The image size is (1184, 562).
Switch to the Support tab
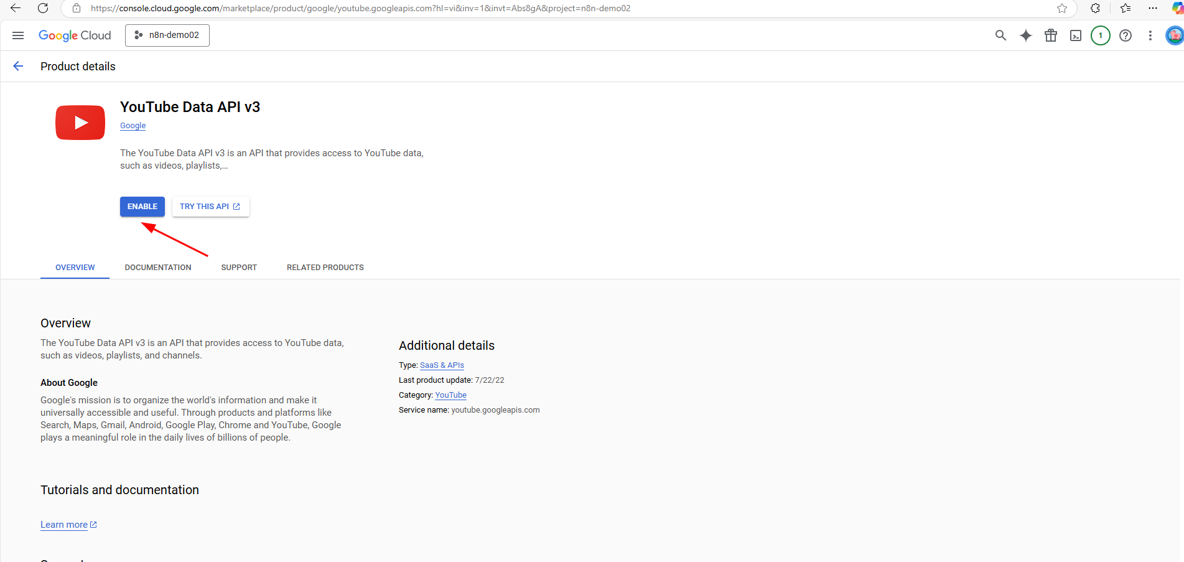239,268
